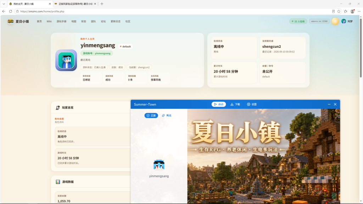Expand the tab search dropdown arrow
363x204 pixels.
coord(4,4)
